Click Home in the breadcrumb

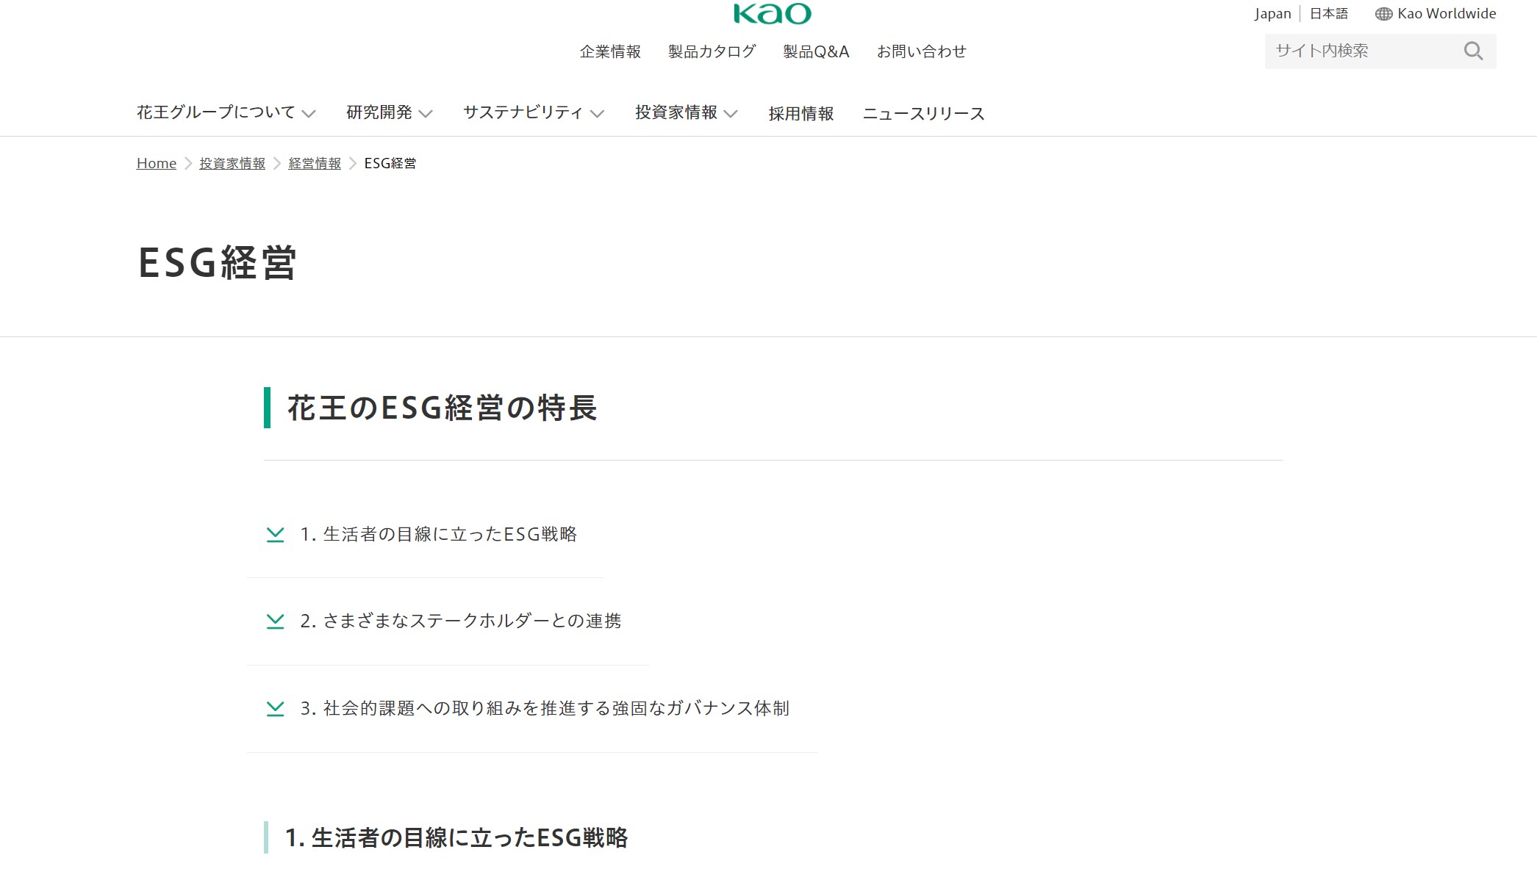tap(157, 163)
